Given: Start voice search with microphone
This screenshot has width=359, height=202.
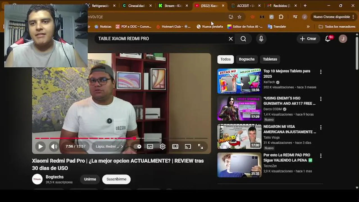Looking at the screenshot, I should click(x=261, y=39).
